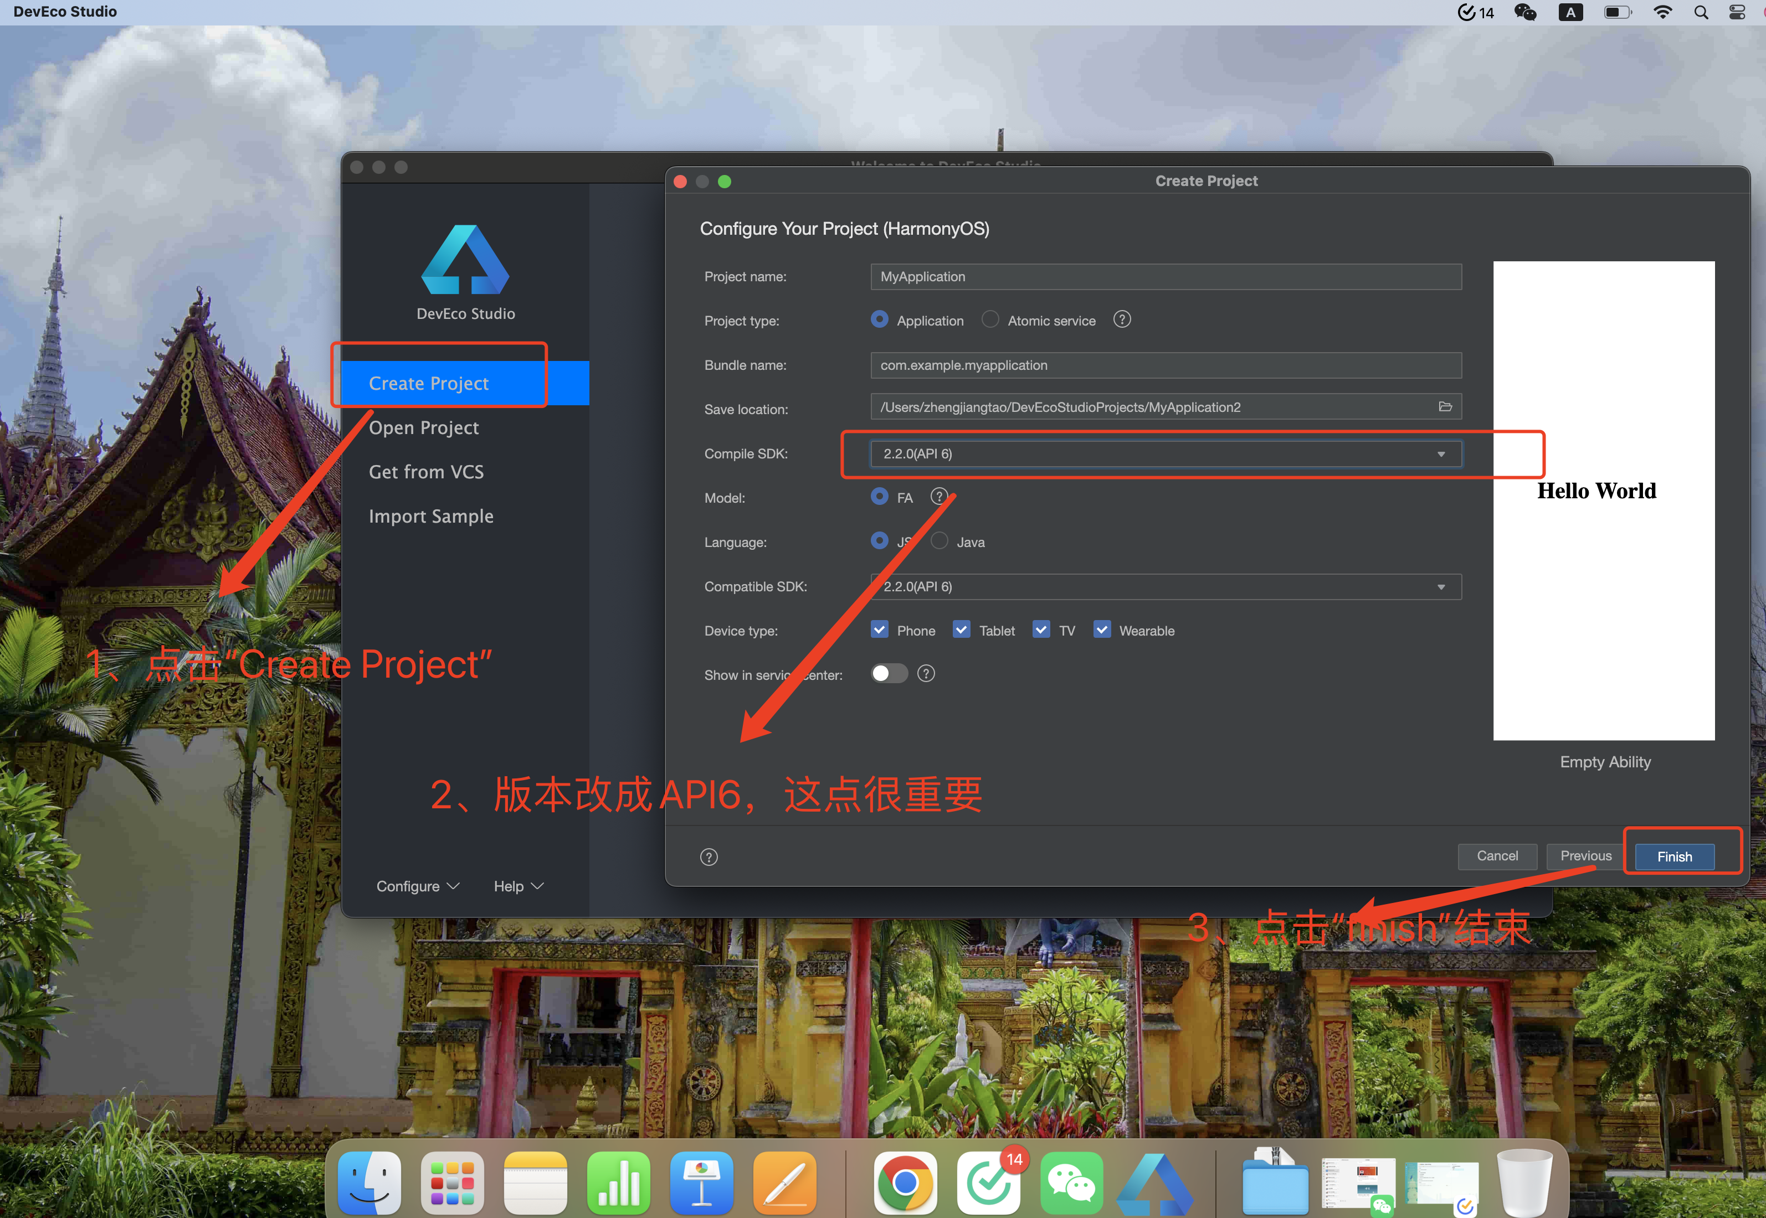Click the DevEco Studio logo
The width and height of the screenshot is (1766, 1218).
465,260
